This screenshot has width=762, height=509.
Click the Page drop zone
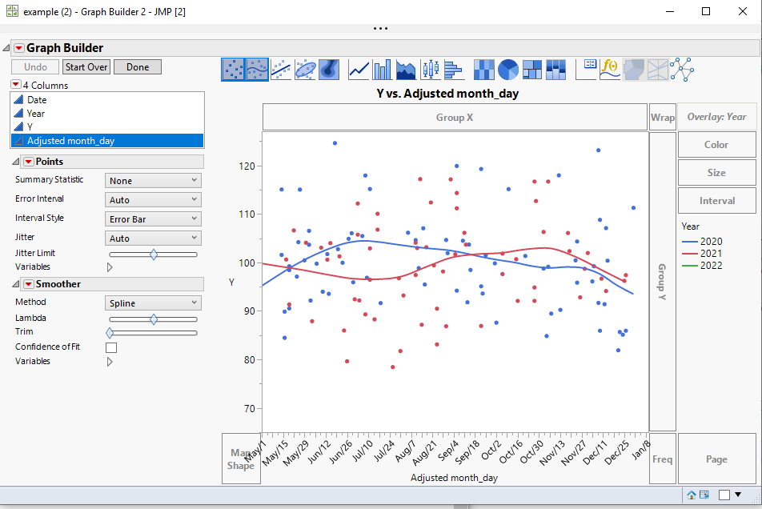pos(717,459)
